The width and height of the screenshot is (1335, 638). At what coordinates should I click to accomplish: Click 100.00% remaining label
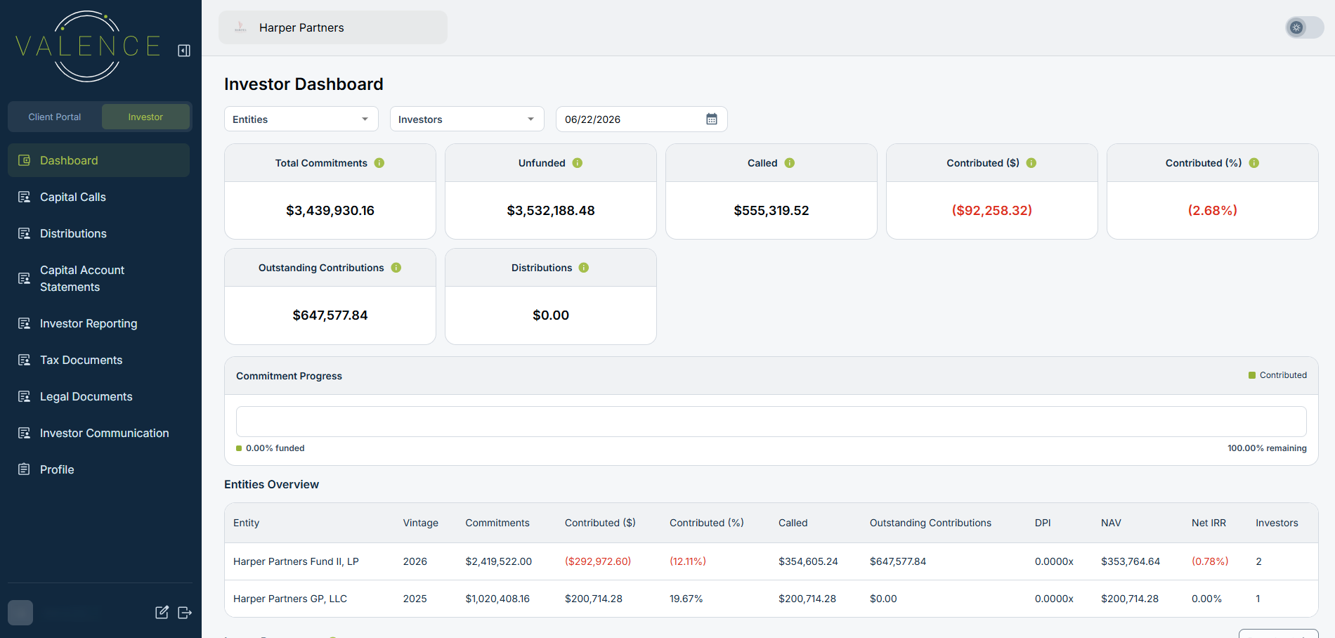(1267, 448)
